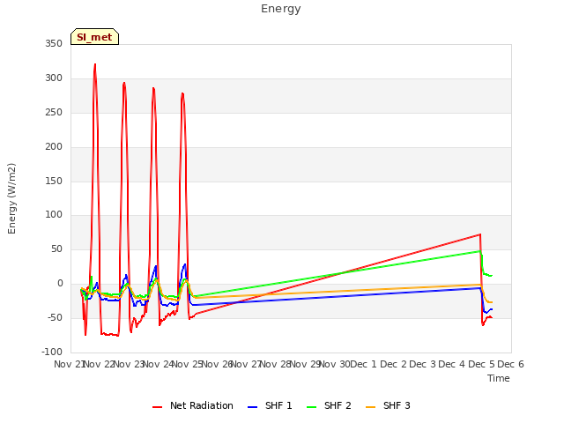Click the Energy (W/m2) y-axis title
This screenshot has width=564, height=423.
[11, 198]
